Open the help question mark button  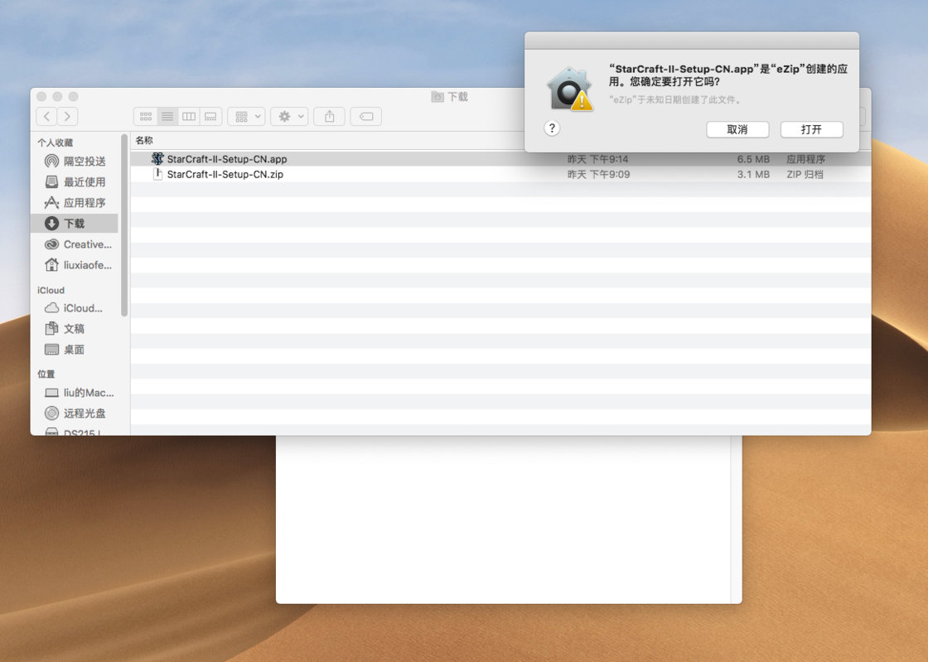click(x=553, y=128)
